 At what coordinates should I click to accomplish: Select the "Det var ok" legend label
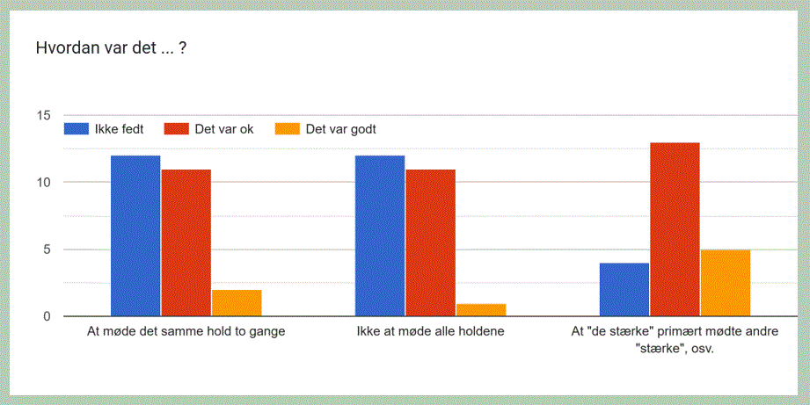[224, 129]
